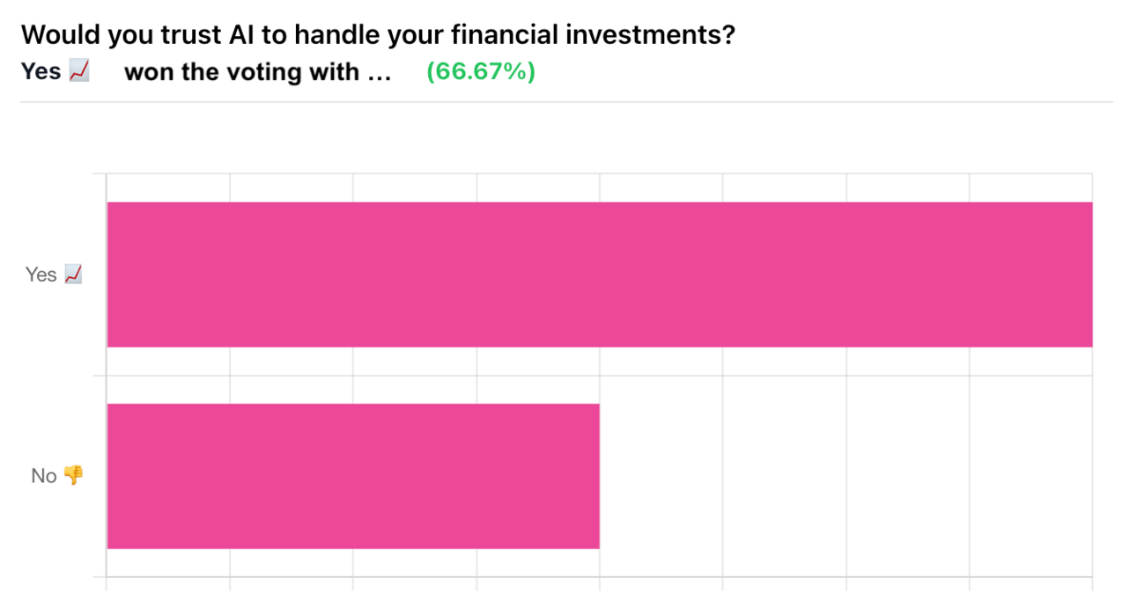1138x593 pixels.
Task: Click the No axis label text
Action: tap(43, 476)
